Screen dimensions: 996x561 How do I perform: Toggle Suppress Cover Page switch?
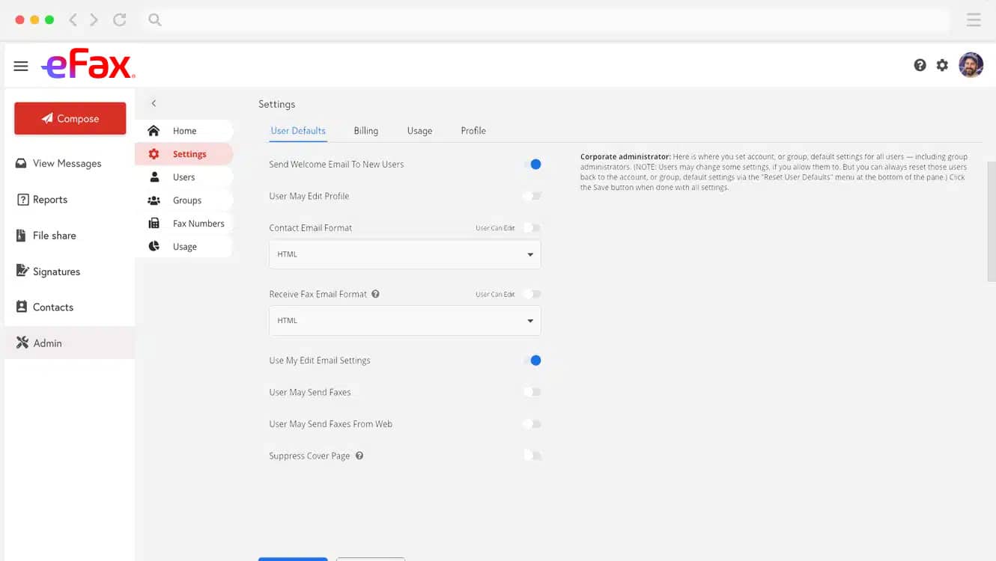[532, 456]
